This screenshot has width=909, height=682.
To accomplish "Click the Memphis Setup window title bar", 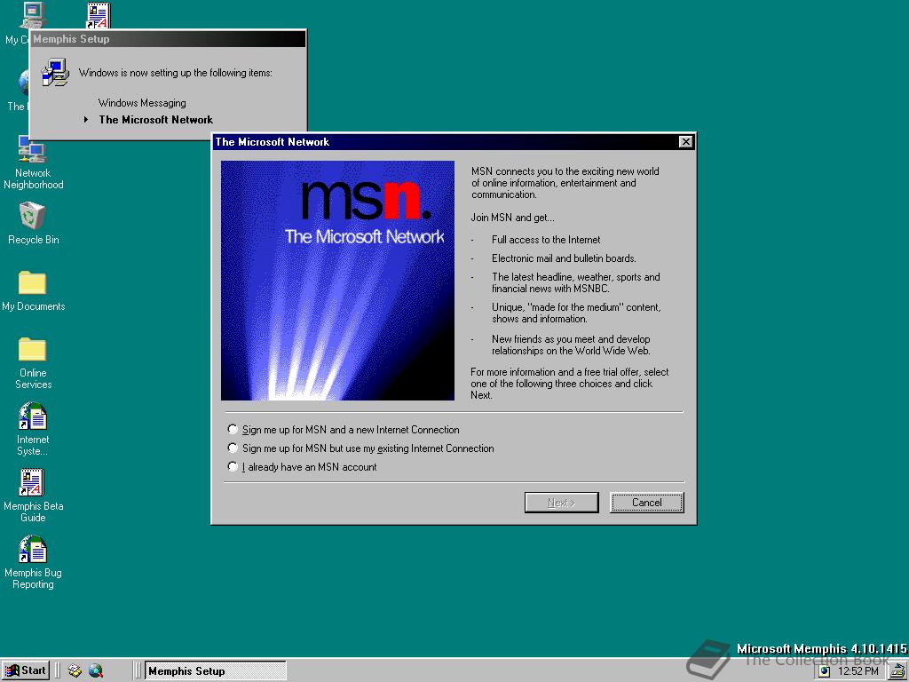I will [x=168, y=39].
